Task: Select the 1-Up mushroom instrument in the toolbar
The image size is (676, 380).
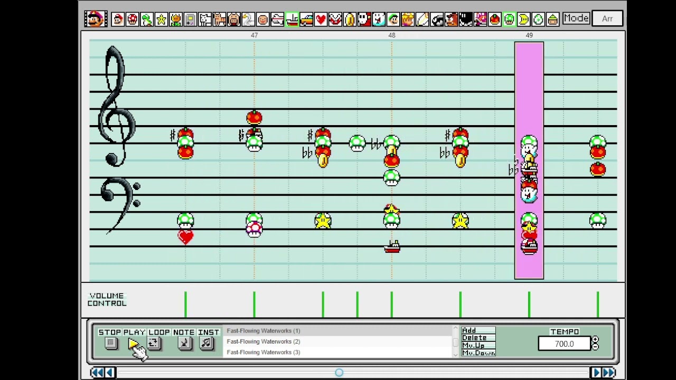Action: (509, 20)
